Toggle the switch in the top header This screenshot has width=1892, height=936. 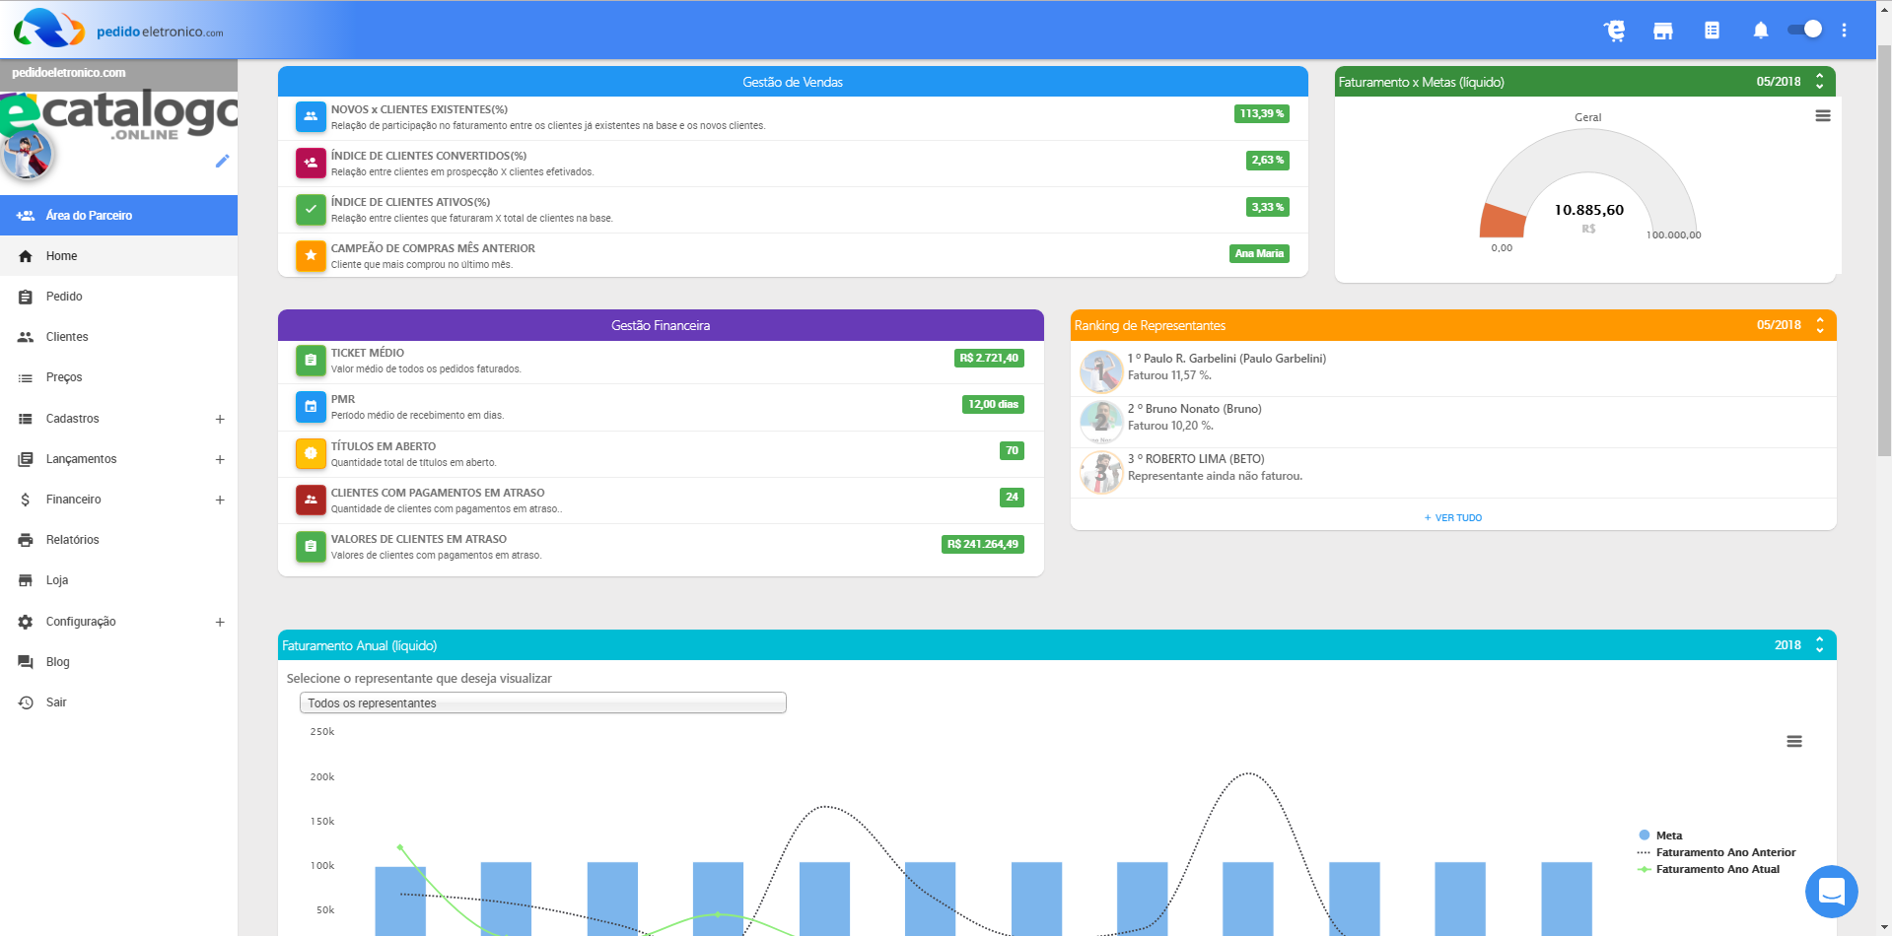(1805, 30)
